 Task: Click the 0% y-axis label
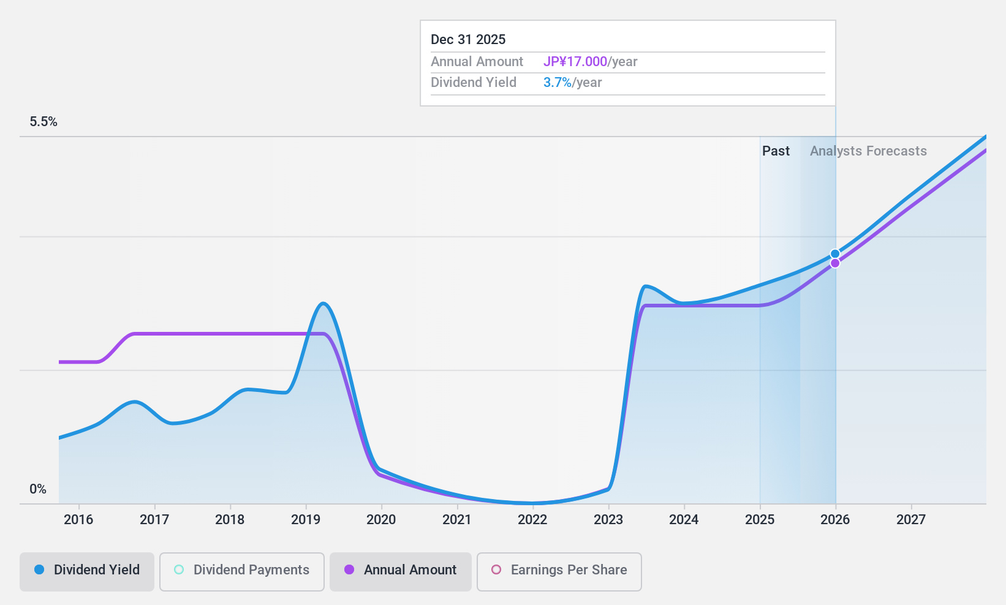(x=38, y=489)
